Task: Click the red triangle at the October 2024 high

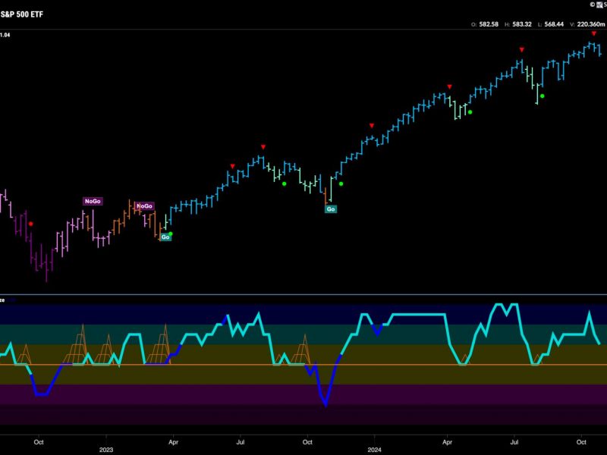Action: pos(594,33)
